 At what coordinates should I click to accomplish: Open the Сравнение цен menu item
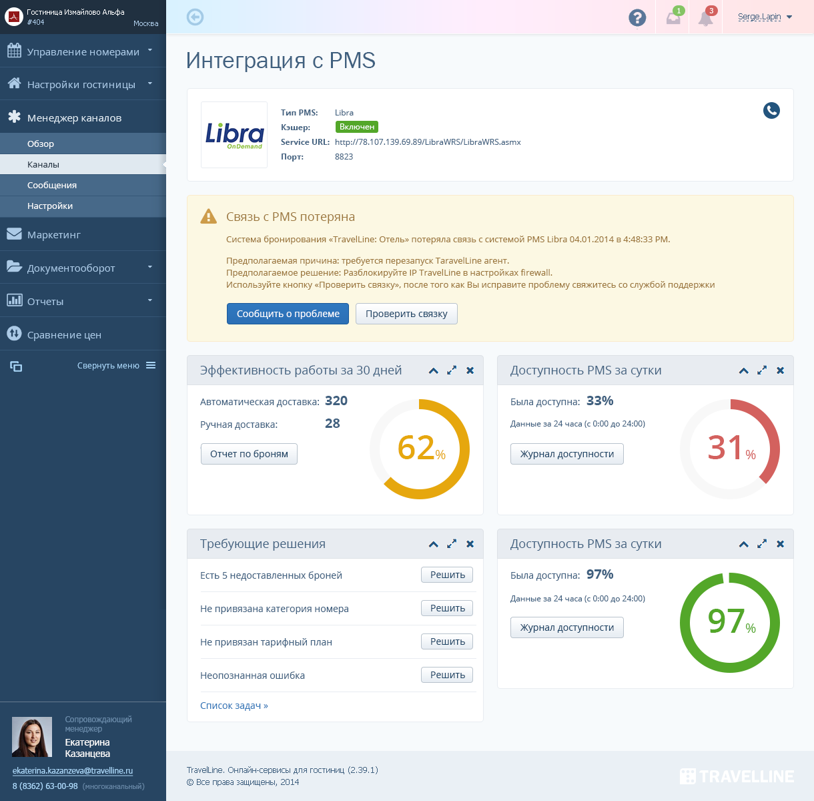(83, 334)
